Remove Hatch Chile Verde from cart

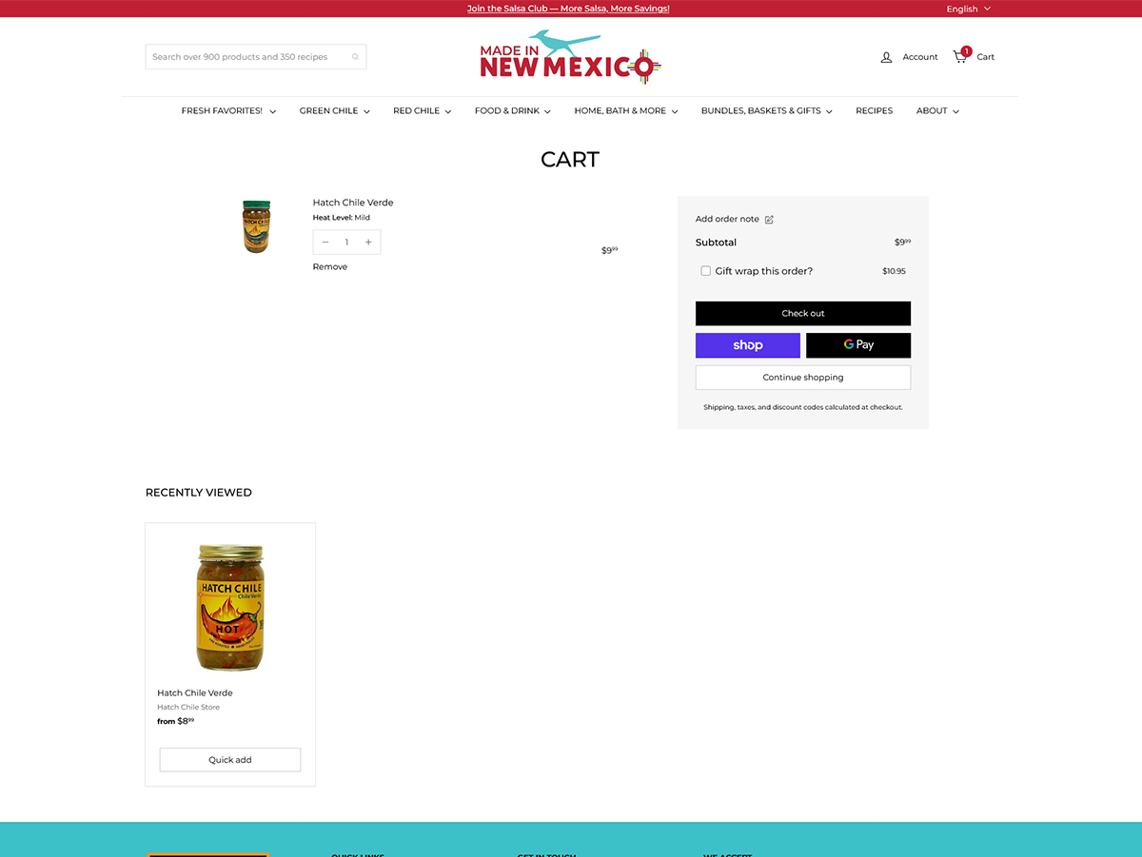click(329, 267)
